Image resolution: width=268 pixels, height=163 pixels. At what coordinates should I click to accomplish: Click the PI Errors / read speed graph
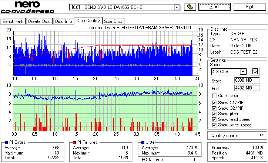105,54
